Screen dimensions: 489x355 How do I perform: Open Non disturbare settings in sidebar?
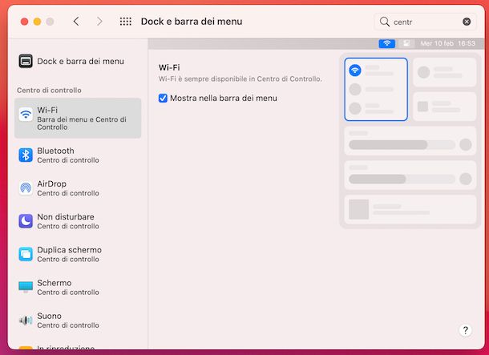pos(78,221)
